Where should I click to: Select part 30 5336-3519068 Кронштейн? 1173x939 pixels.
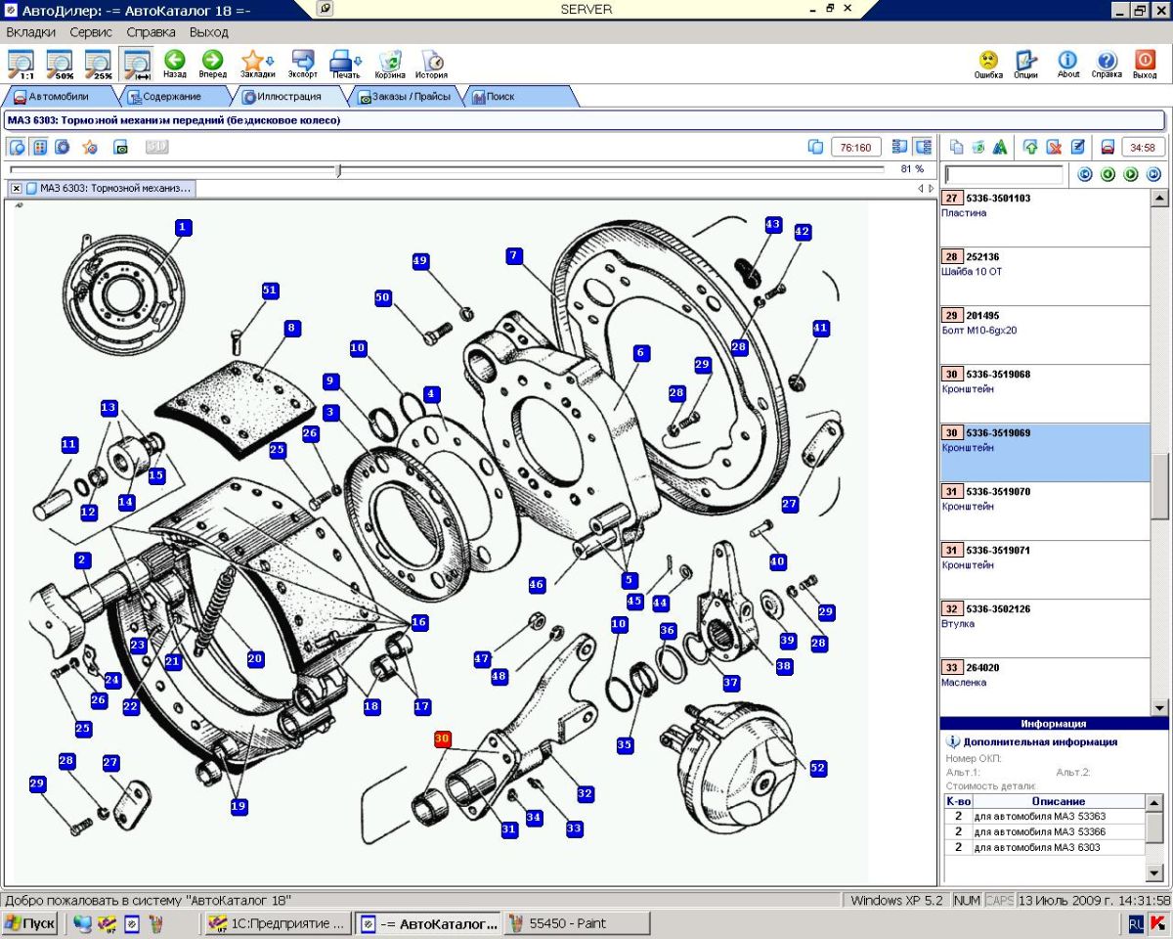click(1045, 394)
